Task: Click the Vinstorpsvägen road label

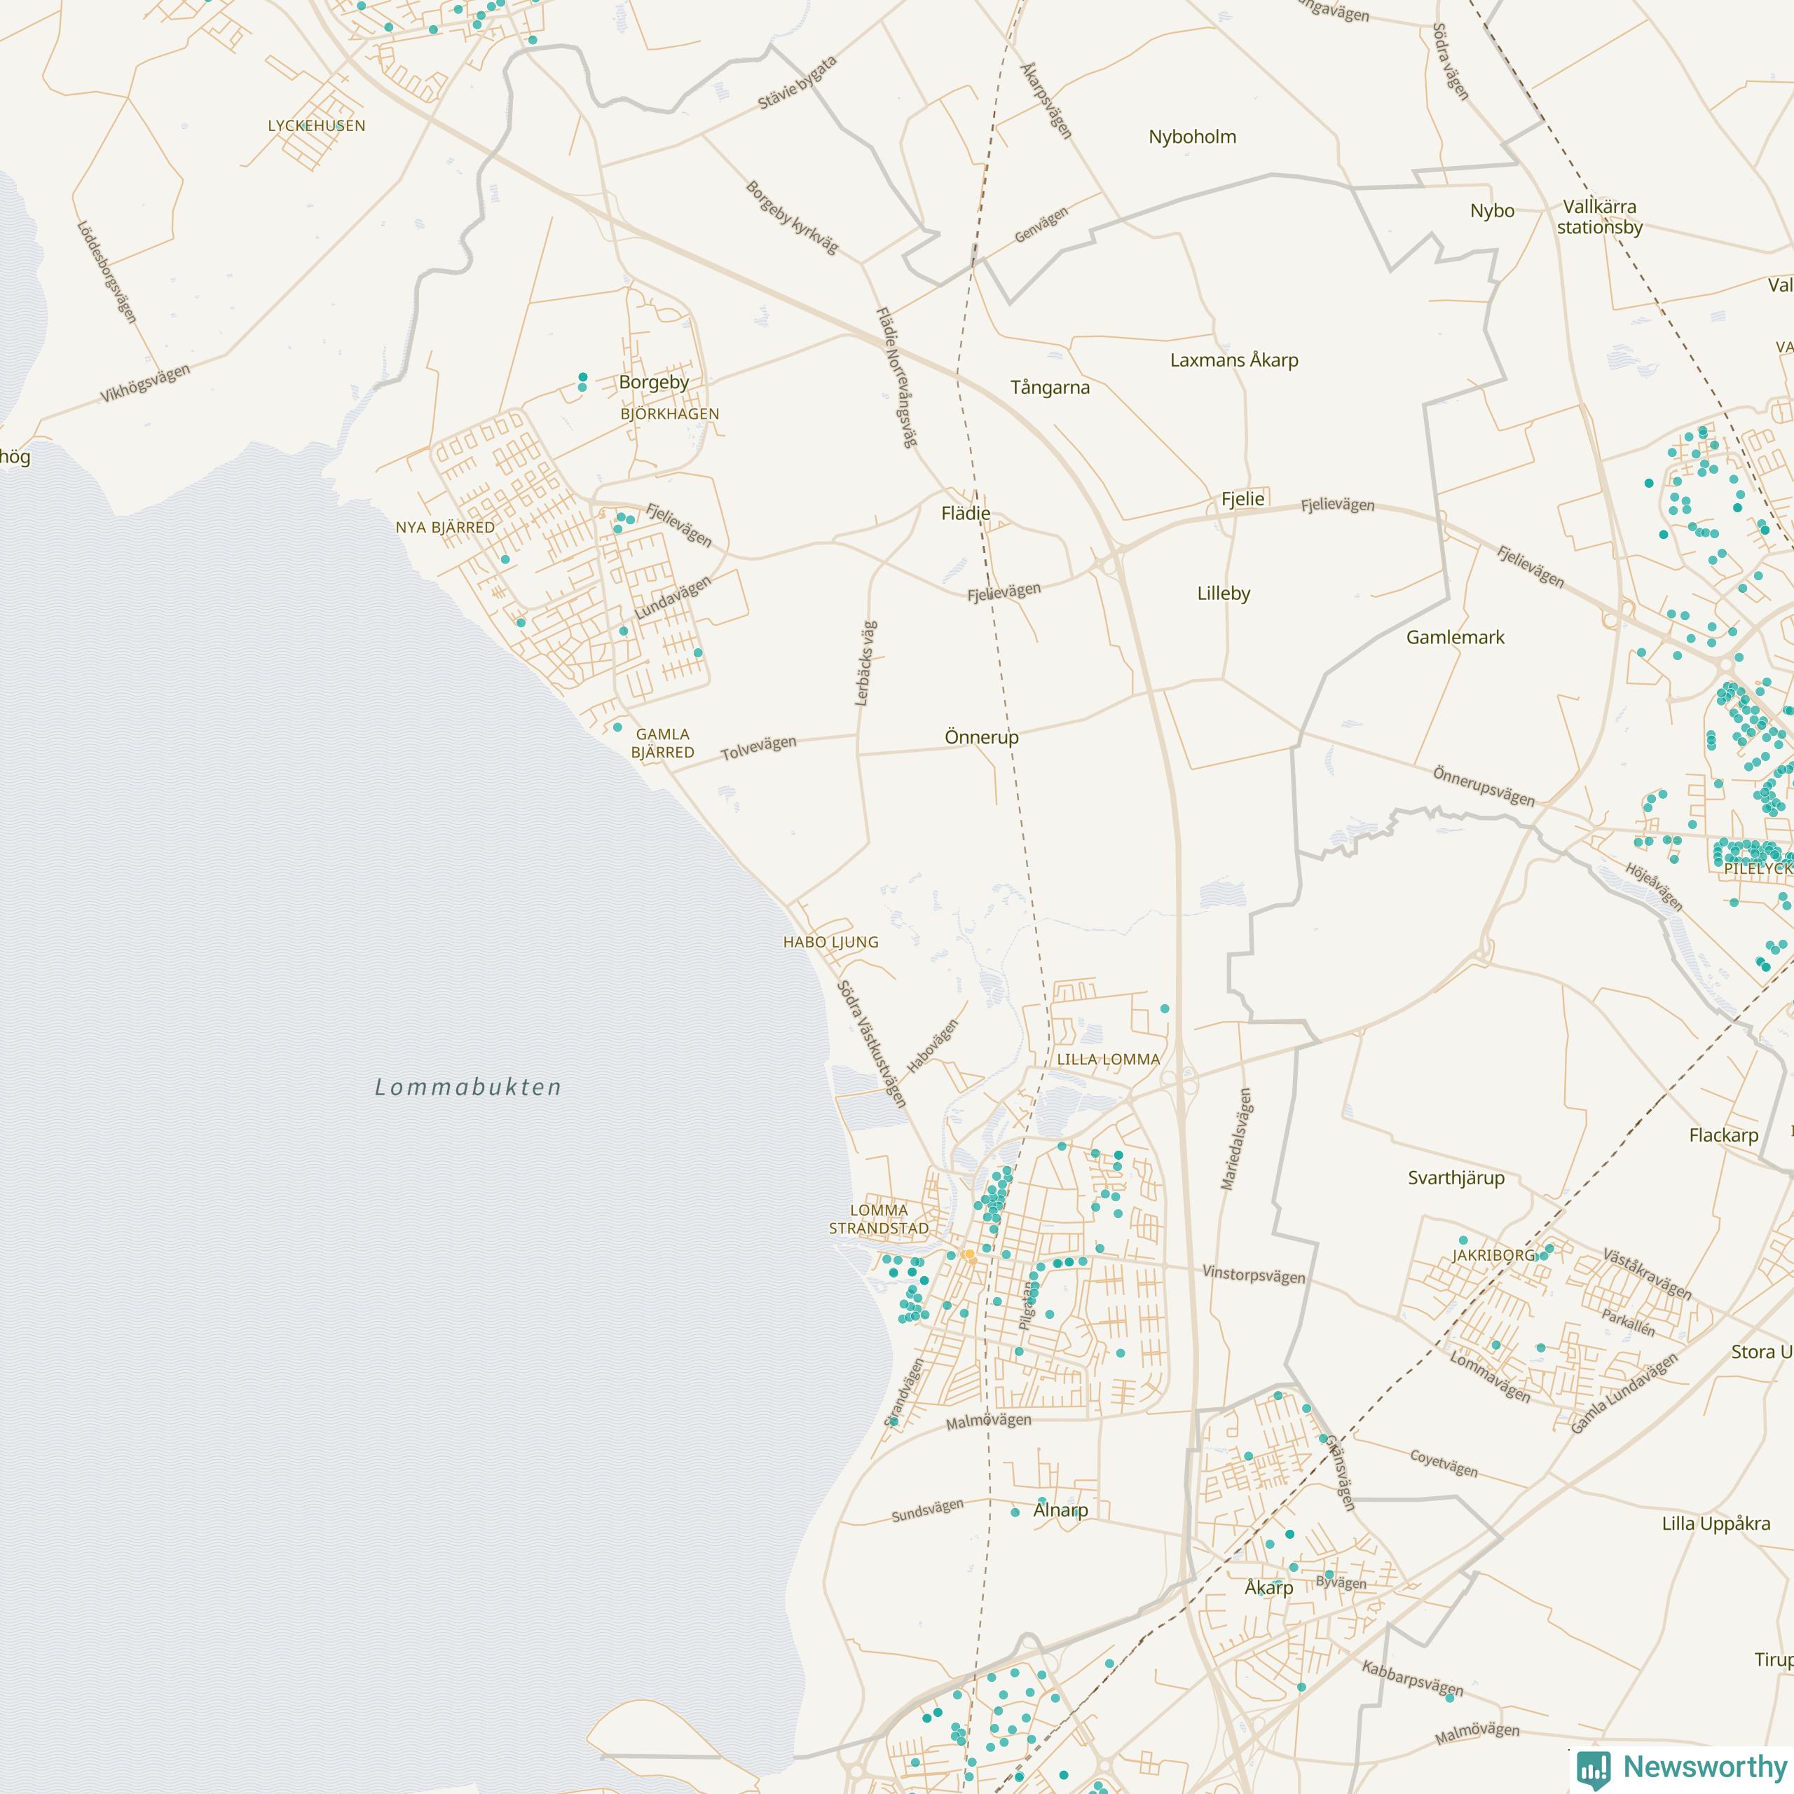Action: tap(1254, 1274)
